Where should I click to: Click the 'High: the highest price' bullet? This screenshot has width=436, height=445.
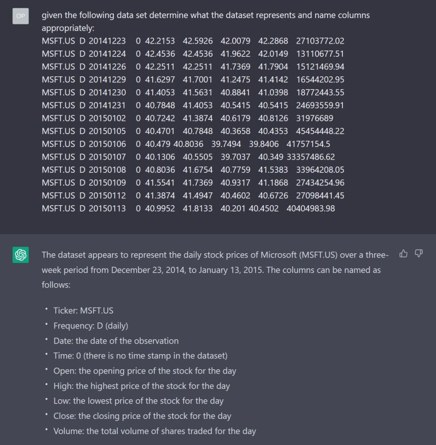point(142,386)
